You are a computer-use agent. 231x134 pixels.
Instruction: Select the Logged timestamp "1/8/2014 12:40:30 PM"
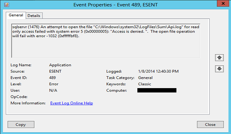(x=158, y=71)
